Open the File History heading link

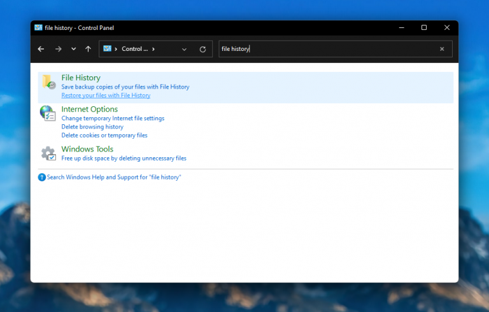[81, 78]
